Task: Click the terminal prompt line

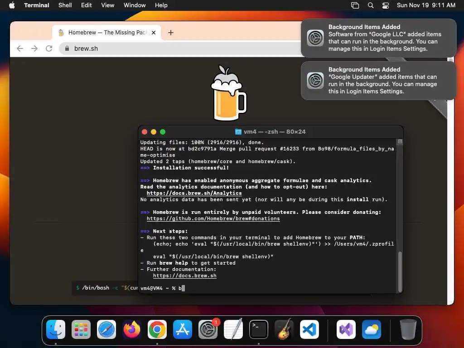Action: tap(163, 288)
